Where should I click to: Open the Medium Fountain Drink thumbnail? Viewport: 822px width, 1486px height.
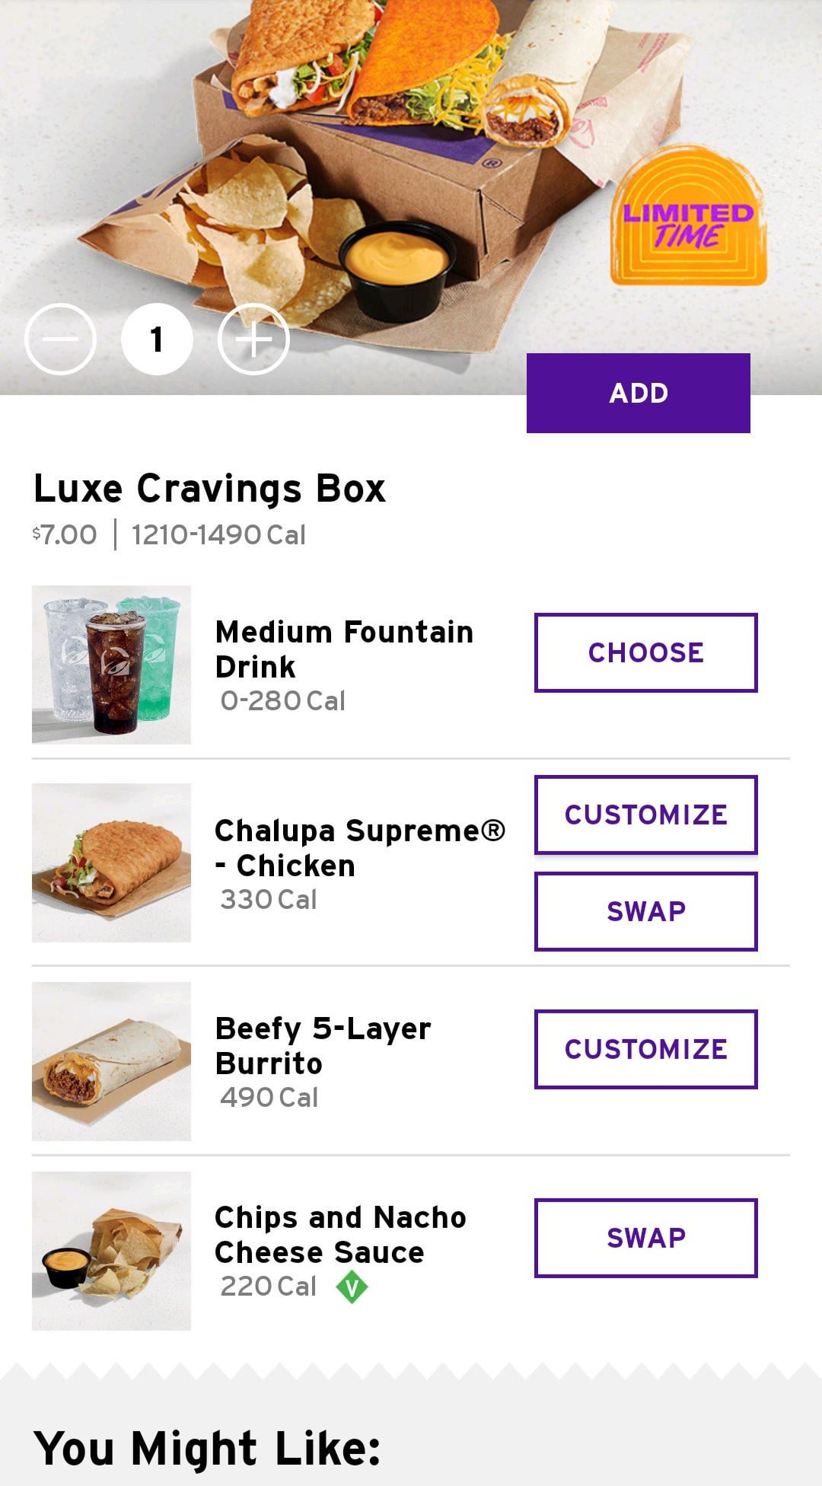tap(111, 665)
